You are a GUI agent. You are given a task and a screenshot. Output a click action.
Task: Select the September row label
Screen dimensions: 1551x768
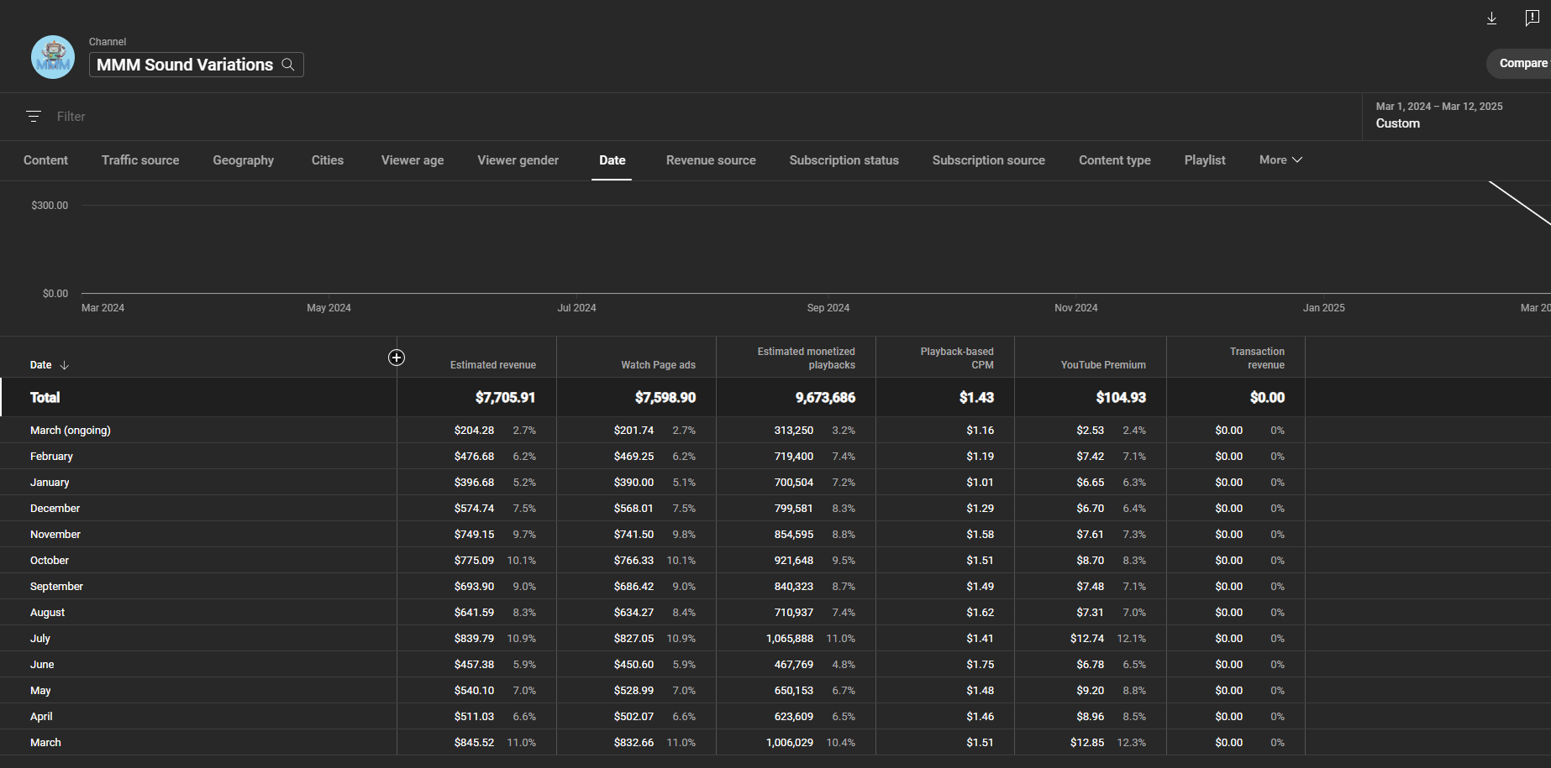(56, 587)
